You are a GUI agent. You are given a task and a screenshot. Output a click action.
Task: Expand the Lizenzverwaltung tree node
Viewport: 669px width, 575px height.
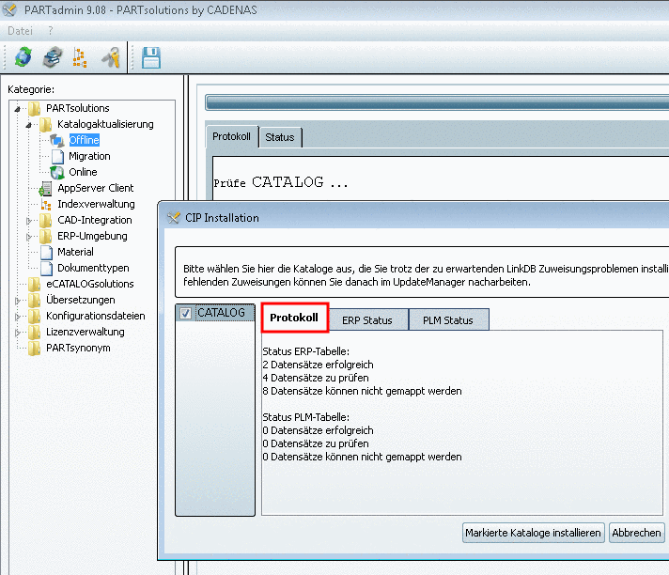click(x=18, y=333)
